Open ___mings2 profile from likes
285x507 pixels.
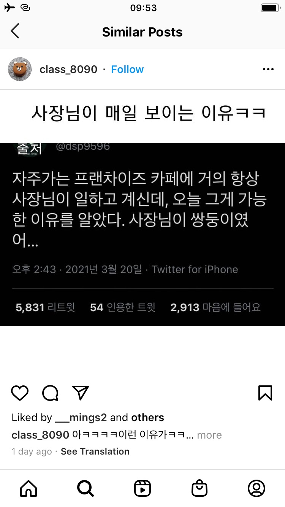(x=81, y=417)
